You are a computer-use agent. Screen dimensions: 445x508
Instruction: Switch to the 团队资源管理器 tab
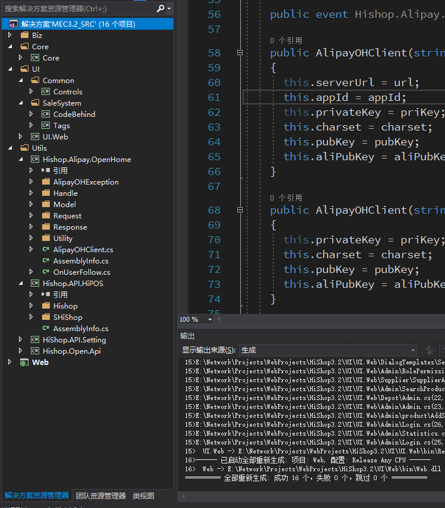(101, 496)
